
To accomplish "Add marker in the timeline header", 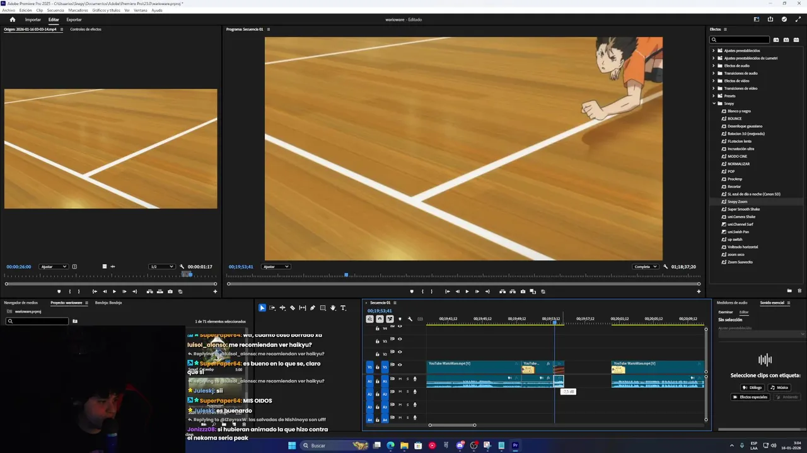I will (x=400, y=319).
